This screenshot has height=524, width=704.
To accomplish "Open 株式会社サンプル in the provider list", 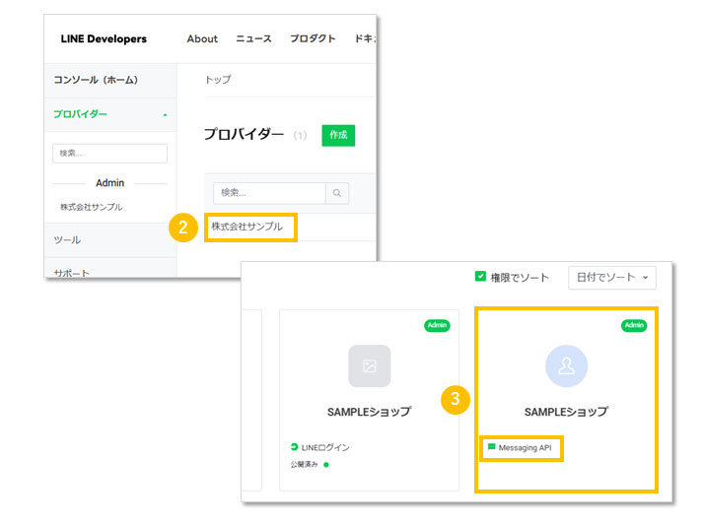I will click(246, 227).
